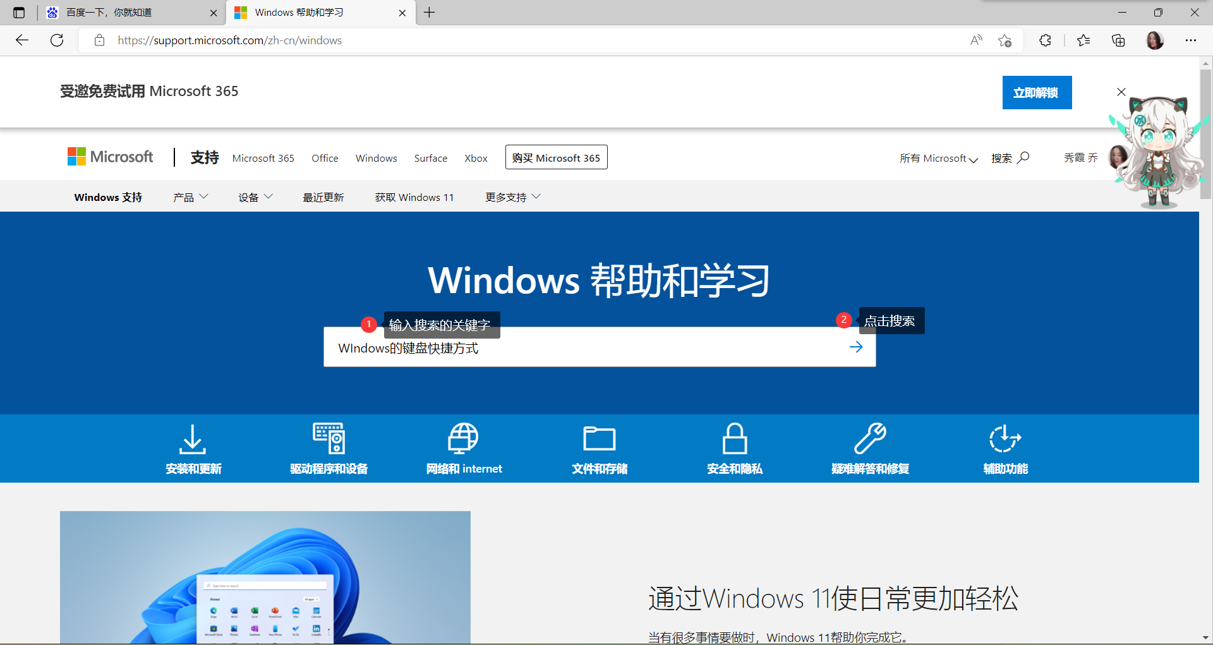1213x645 pixels.
Task: Click the 支持 link
Action: [x=205, y=157]
